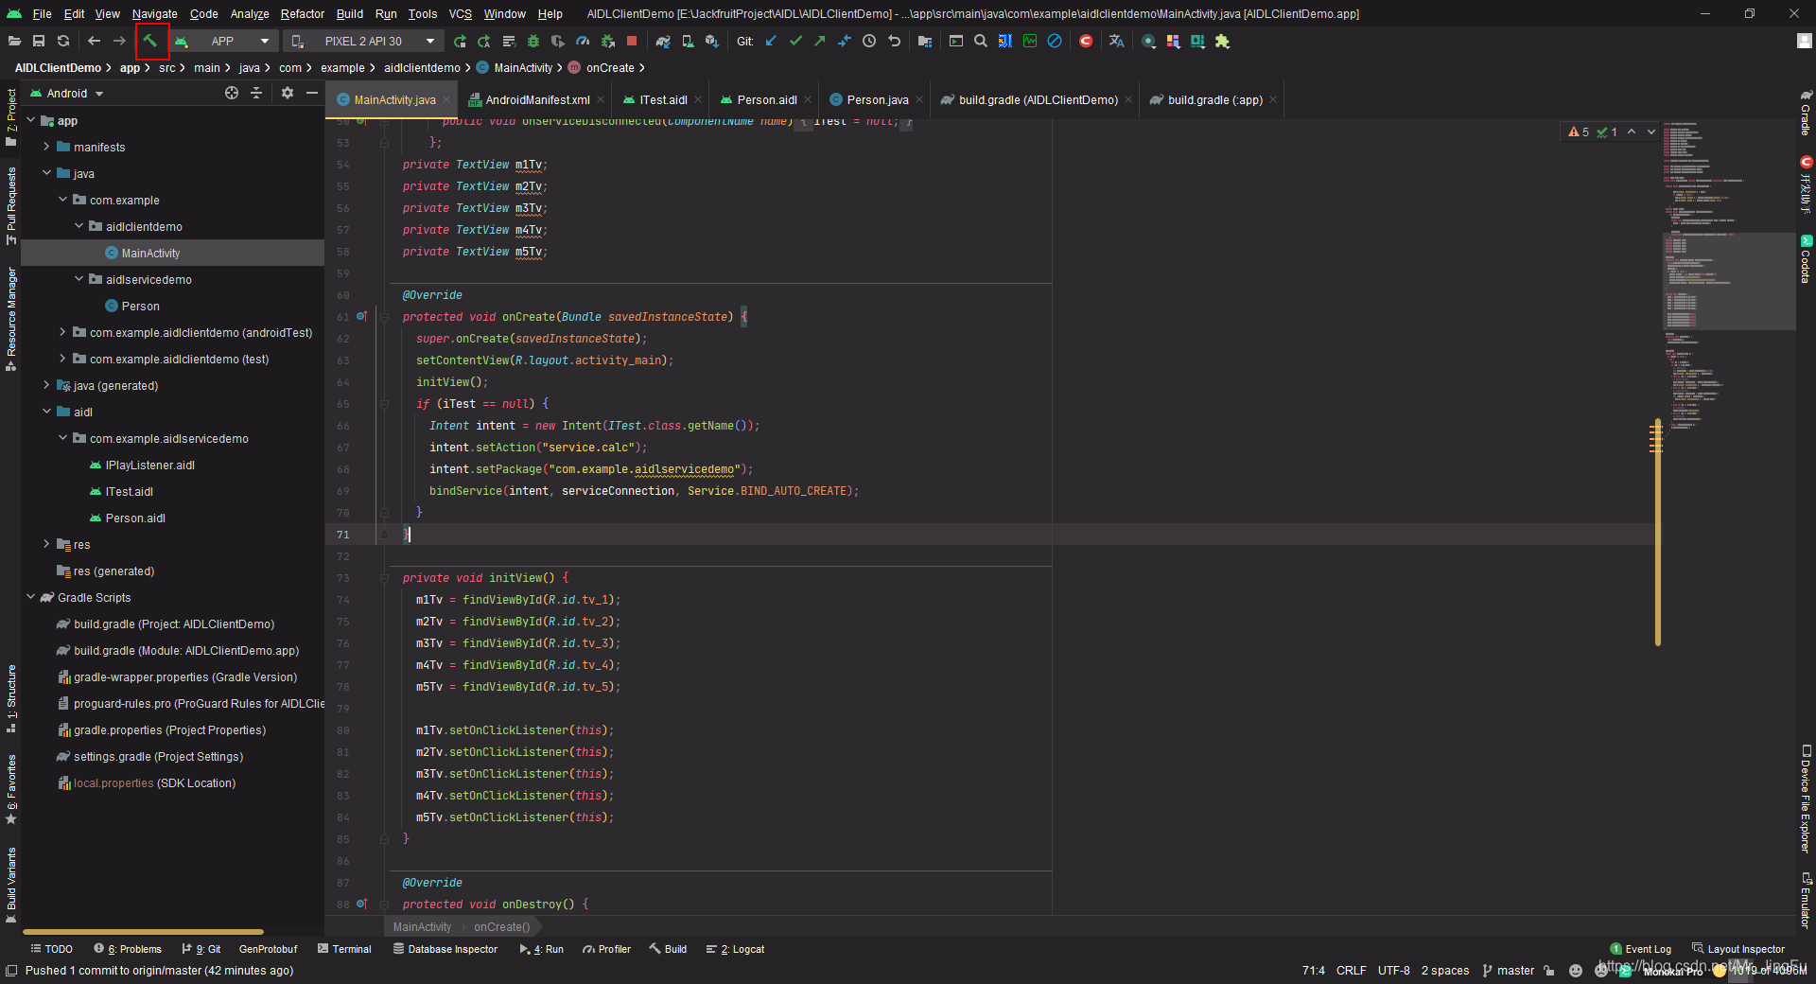1816x984 pixels.
Task: Hide the project panel minus icon
Action: (x=312, y=93)
